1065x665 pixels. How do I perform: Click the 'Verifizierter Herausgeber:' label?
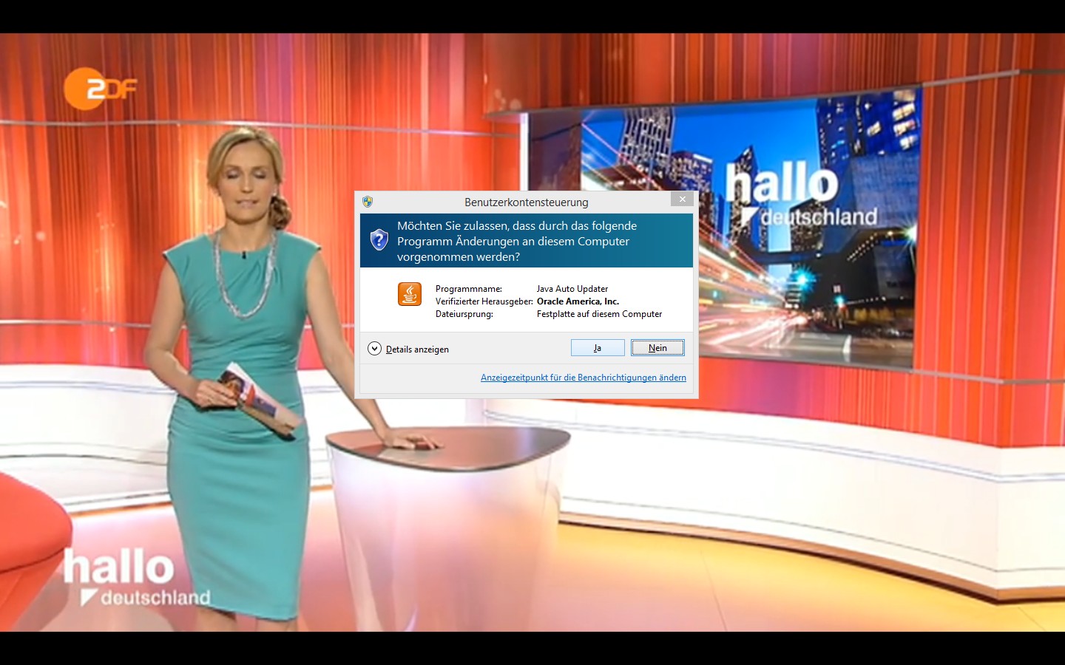pos(484,301)
